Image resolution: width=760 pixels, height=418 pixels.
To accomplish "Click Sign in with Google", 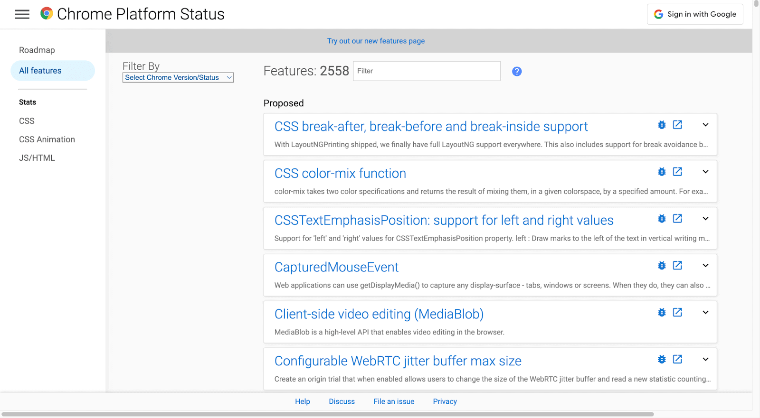I will click(695, 14).
